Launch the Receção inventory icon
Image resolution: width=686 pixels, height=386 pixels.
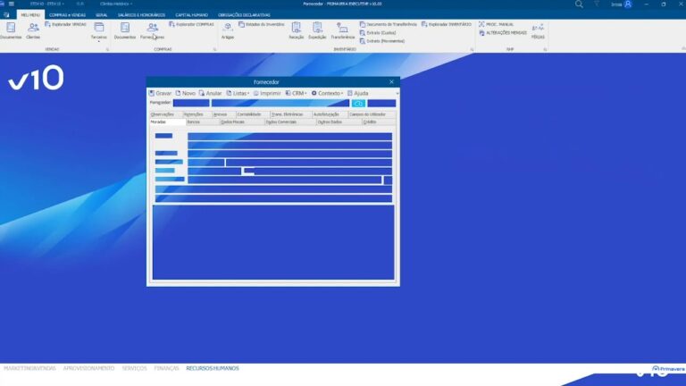click(297, 30)
